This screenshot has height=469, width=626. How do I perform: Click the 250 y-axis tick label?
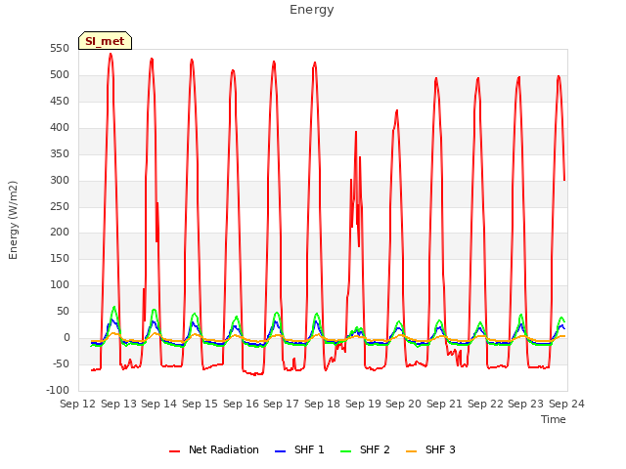(60, 206)
